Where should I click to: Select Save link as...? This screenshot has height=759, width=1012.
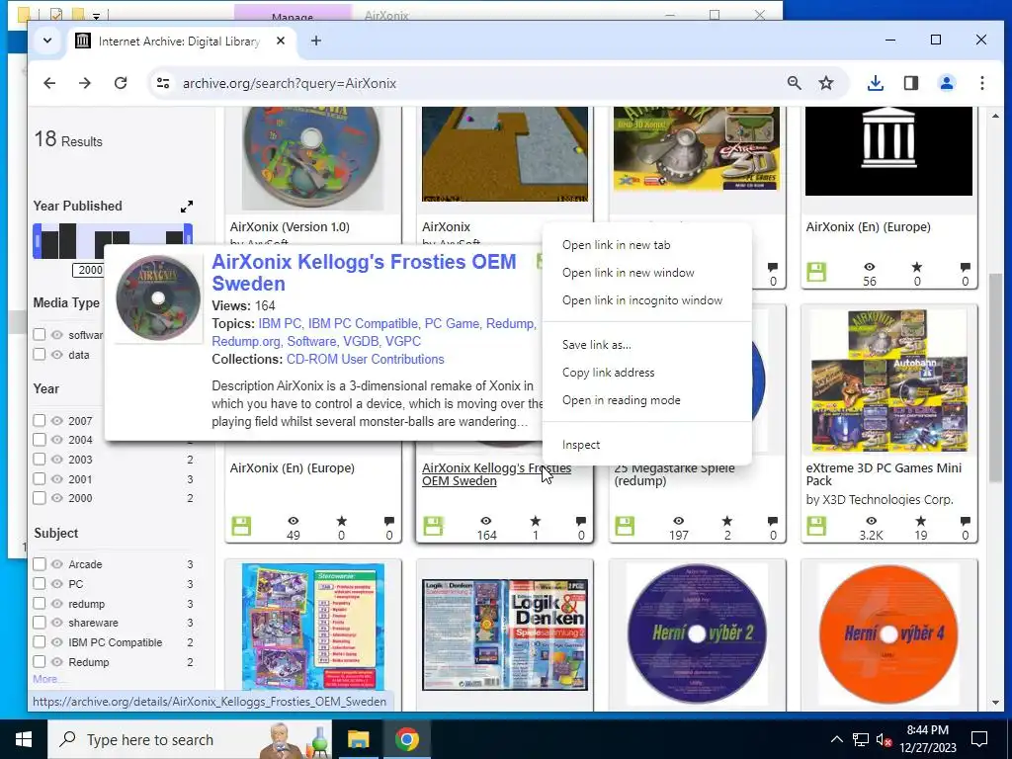click(646, 345)
